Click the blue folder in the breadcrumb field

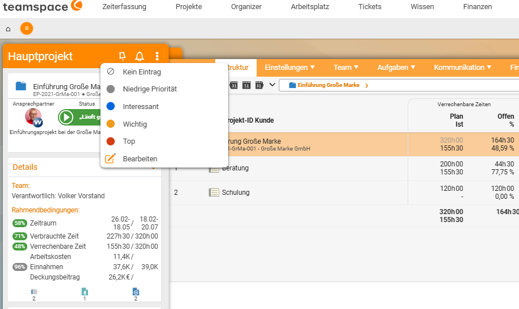tap(292, 85)
